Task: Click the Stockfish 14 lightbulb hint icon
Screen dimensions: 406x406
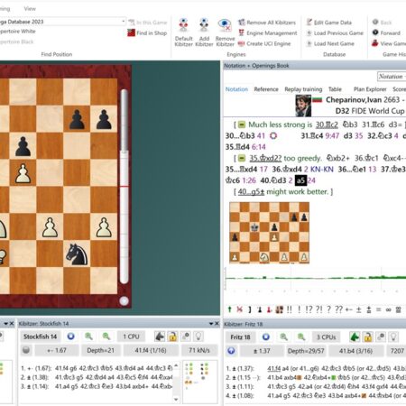Action: click(198, 337)
